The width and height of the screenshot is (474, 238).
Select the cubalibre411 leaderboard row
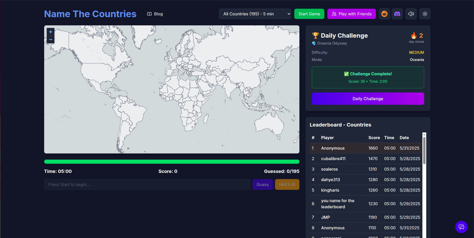(366, 159)
